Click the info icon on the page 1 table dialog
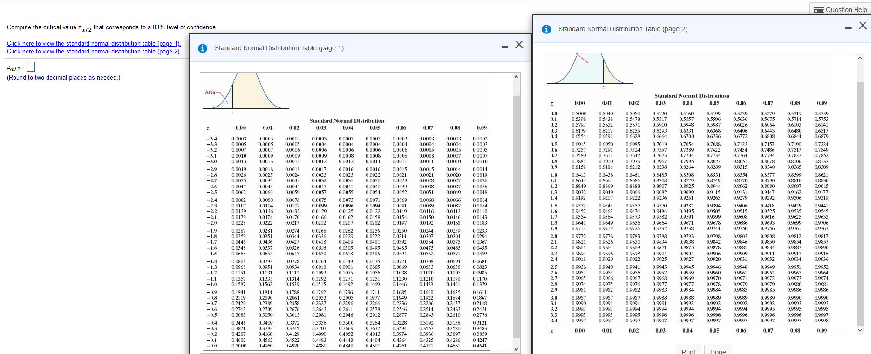Image resolution: width=871 pixels, height=354 pixels. pyautogui.click(x=203, y=48)
